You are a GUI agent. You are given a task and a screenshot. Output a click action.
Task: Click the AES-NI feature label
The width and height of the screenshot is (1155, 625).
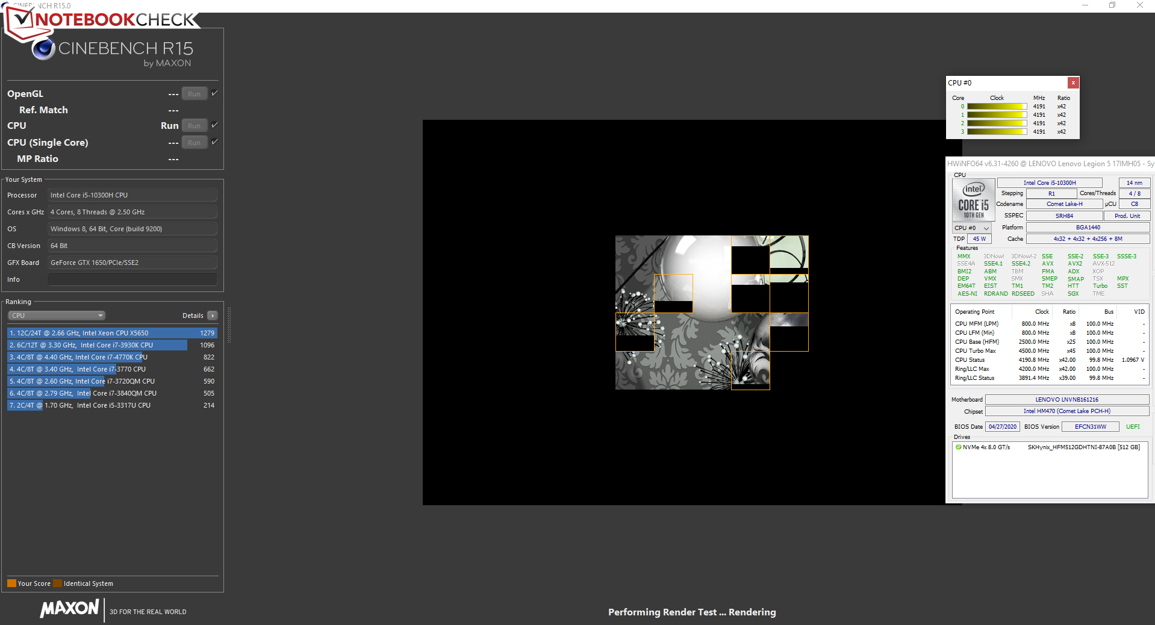[967, 294]
